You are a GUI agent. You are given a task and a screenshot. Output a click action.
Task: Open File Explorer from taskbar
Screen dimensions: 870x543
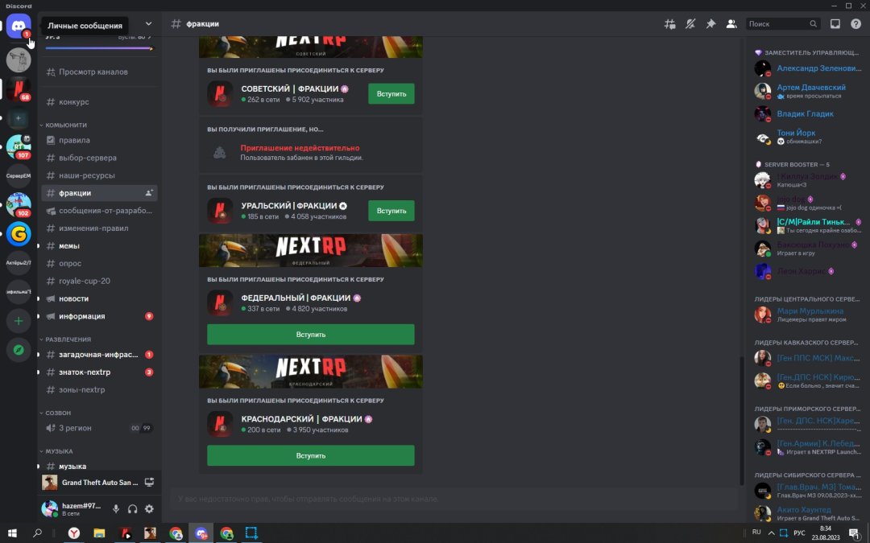[99, 533]
